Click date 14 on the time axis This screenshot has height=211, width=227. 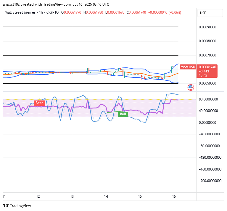[106, 197]
